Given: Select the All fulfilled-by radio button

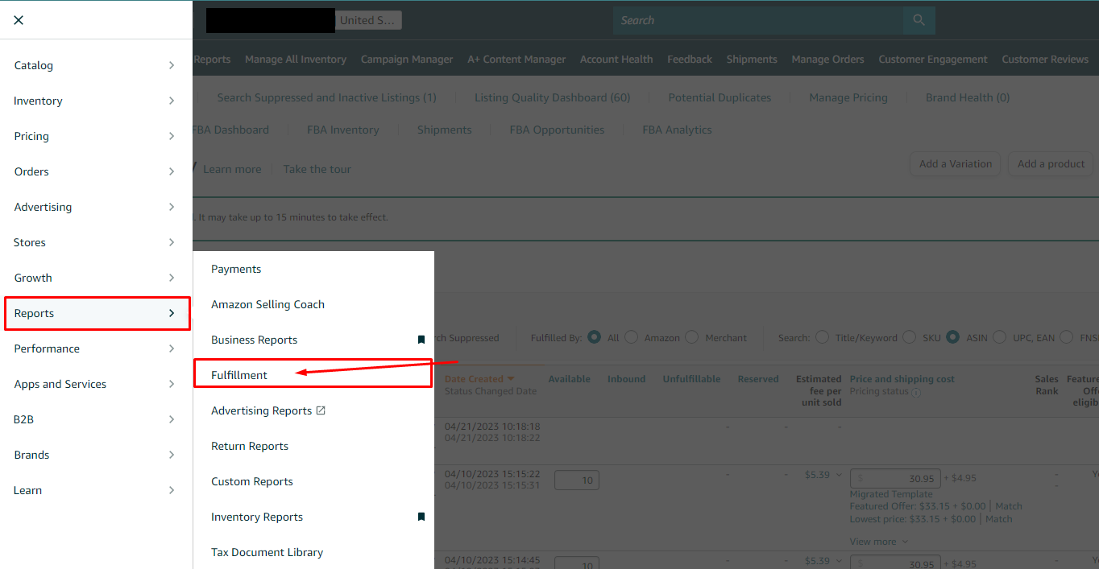Looking at the screenshot, I should 594,337.
